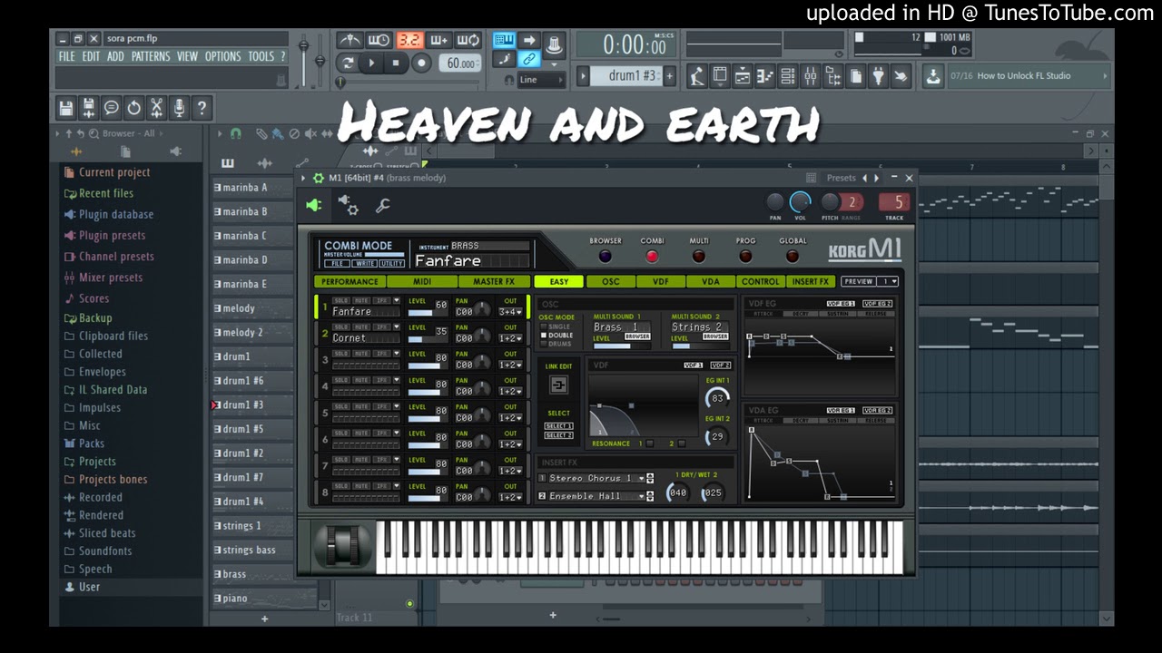Click the UTILITY button under Combi Mode
The image size is (1162, 653).
pyautogui.click(x=391, y=263)
